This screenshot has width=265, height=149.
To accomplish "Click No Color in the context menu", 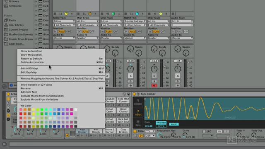I will click(x=26, y=106).
